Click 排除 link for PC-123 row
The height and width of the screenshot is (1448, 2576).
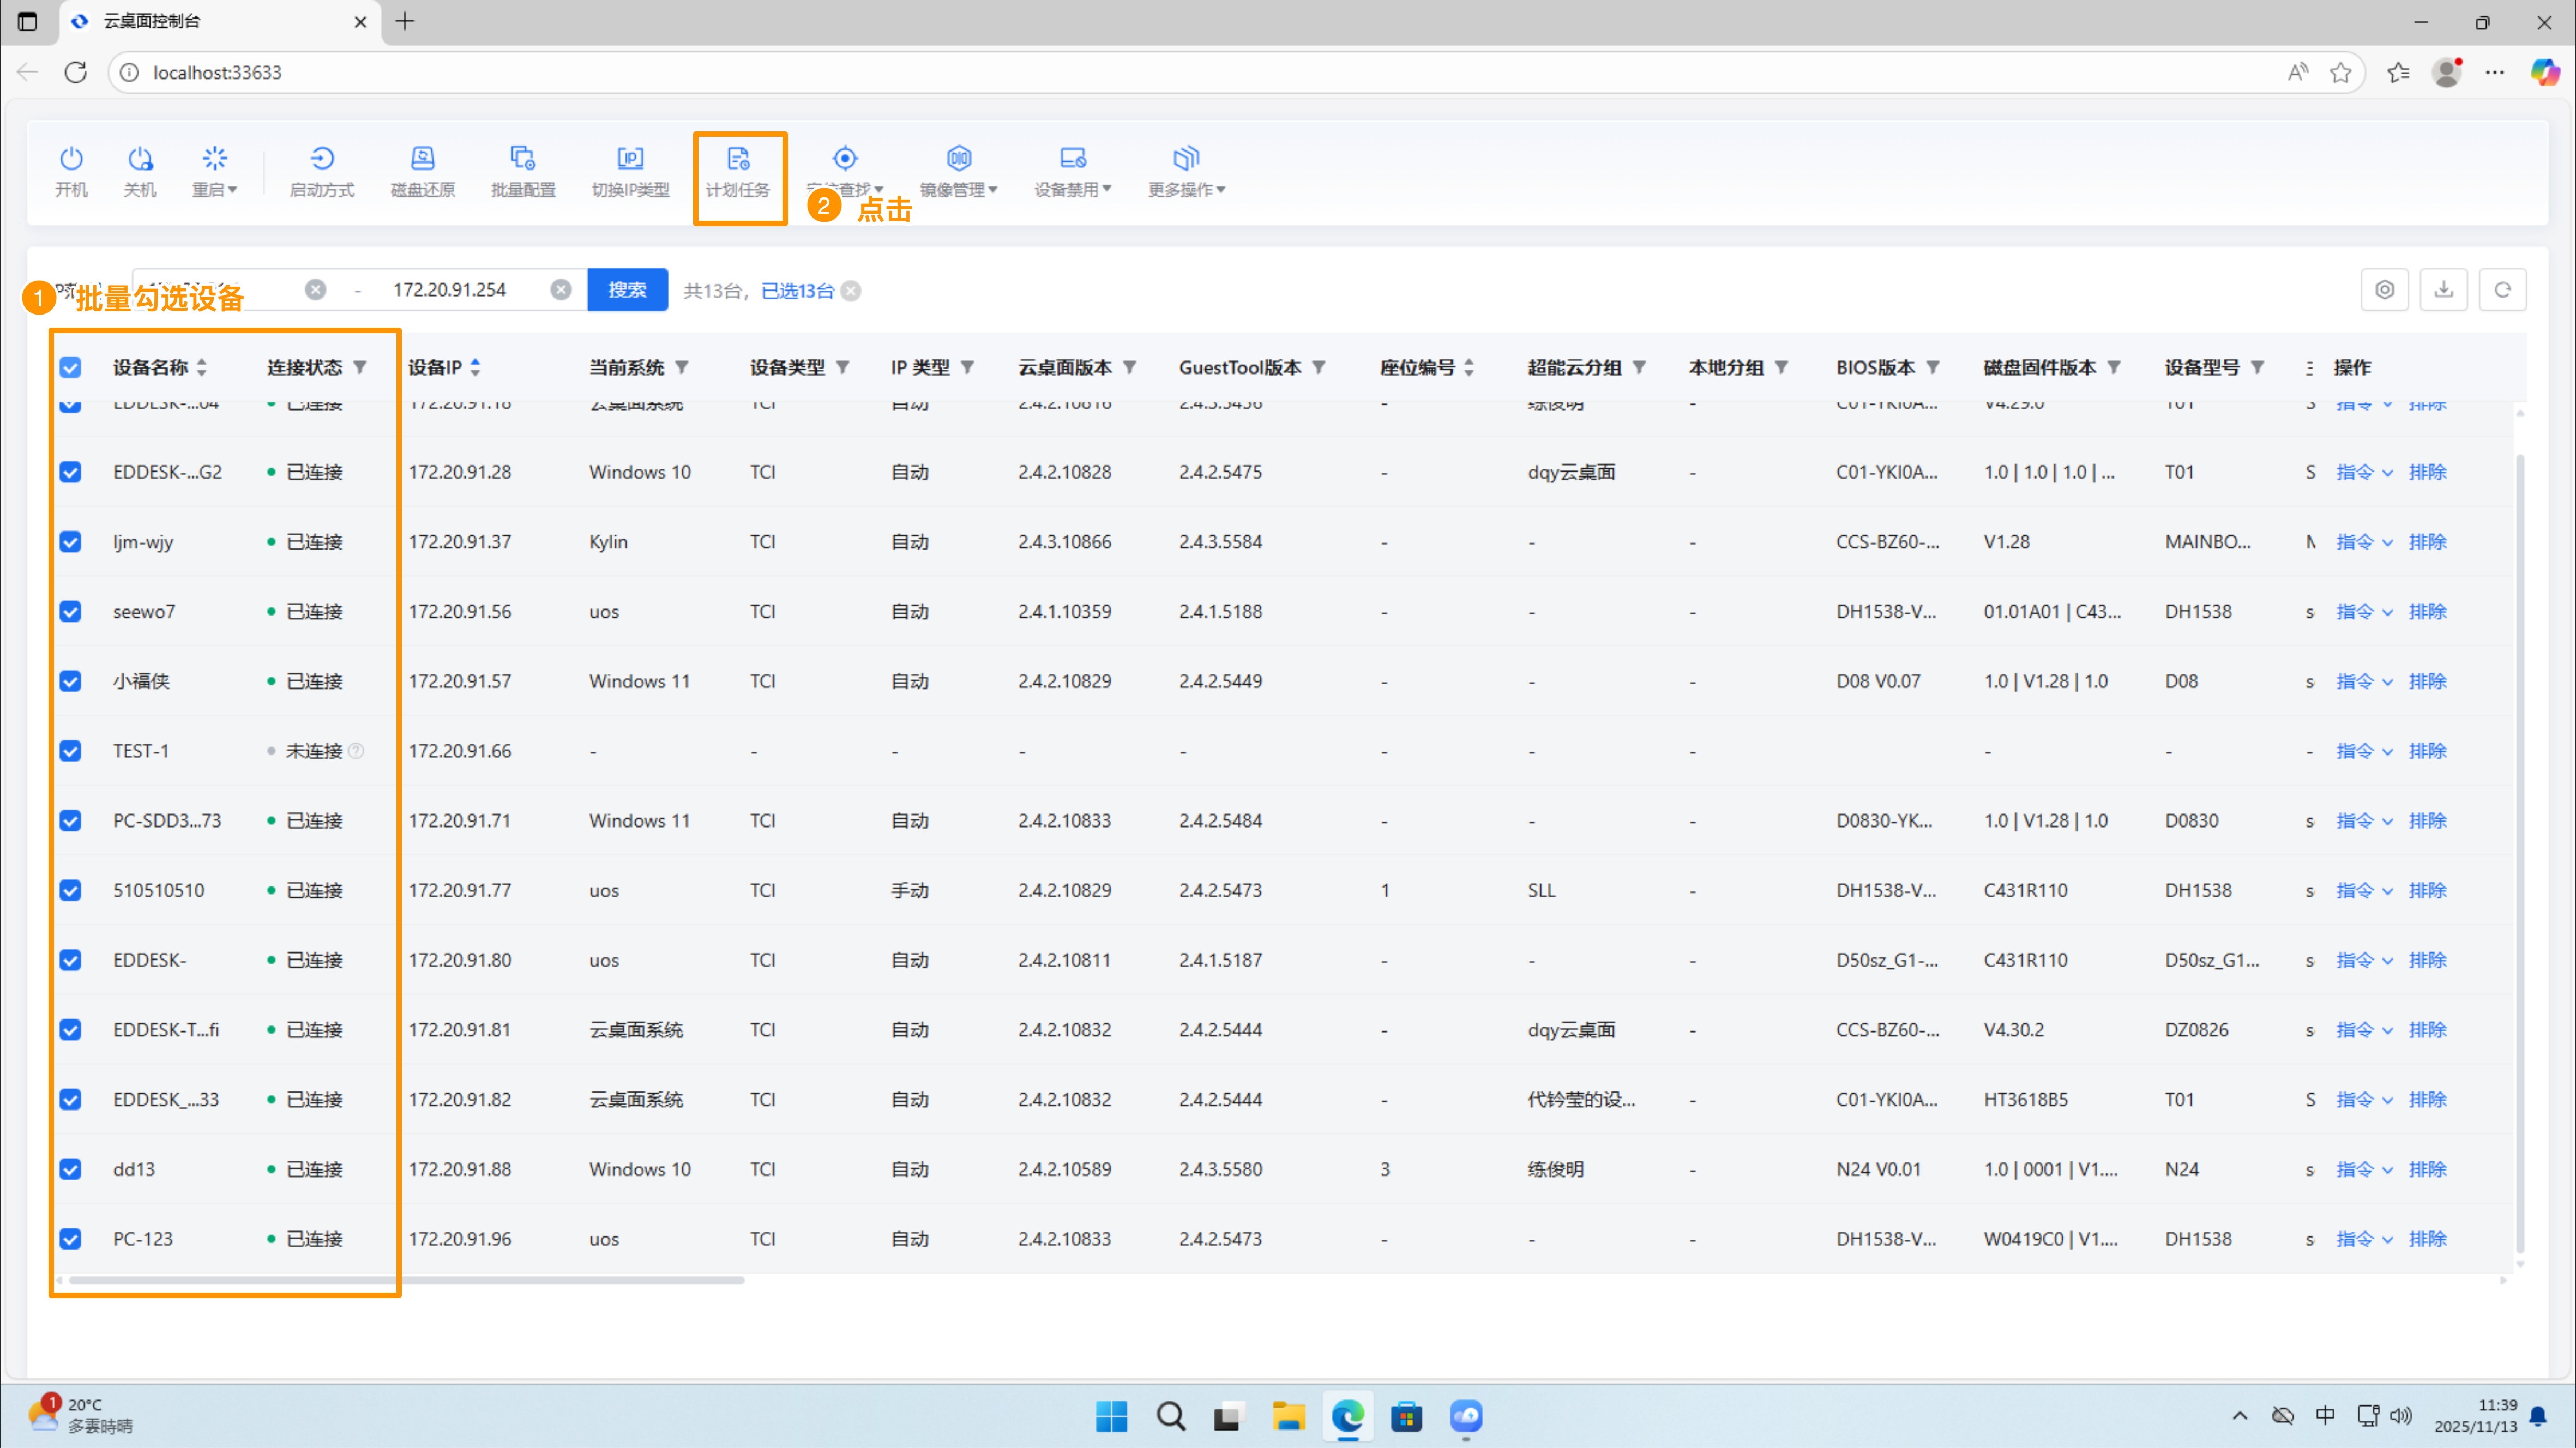(2427, 1239)
